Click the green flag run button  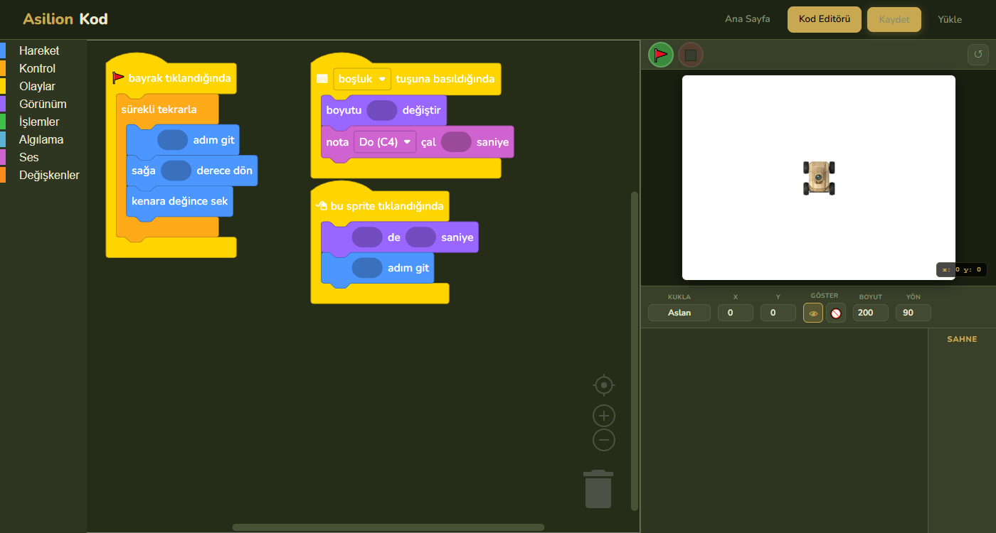pyautogui.click(x=660, y=55)
